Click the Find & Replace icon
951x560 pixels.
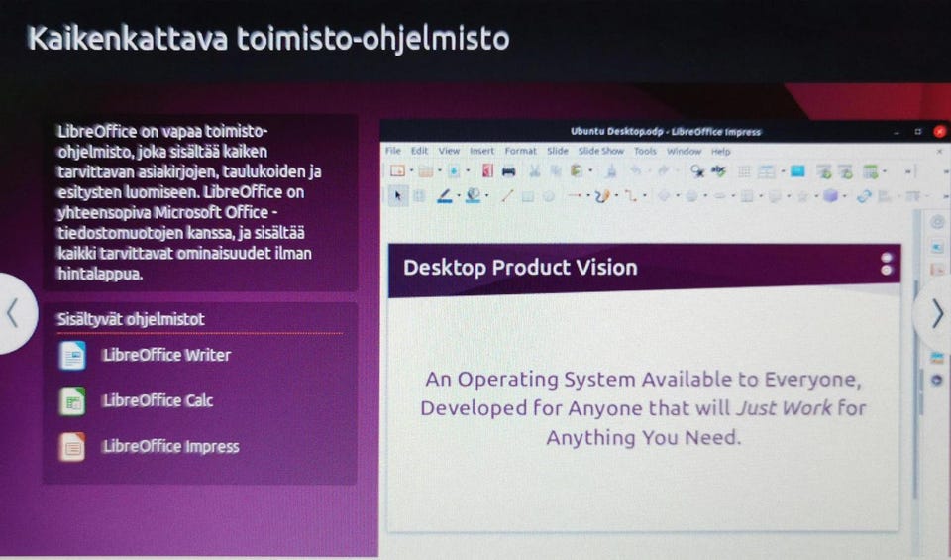697,172
